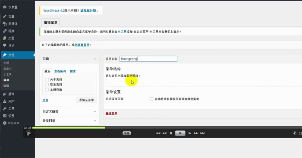Screen dimensions: 302x158
Task: Click the 添加至菜单 button
Action: pos(86,100)
